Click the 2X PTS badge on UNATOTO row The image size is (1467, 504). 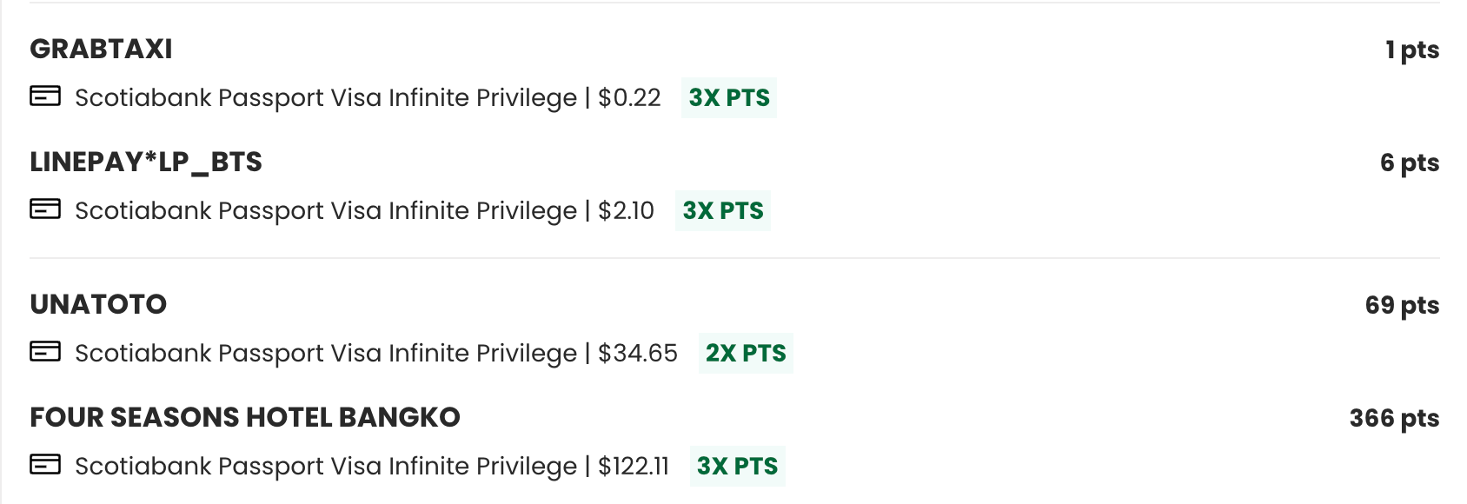coord(746,354)
